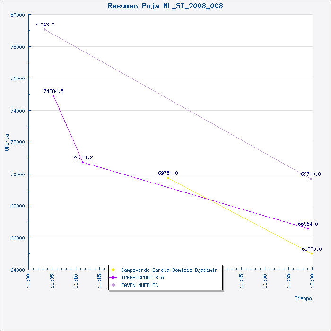Select Campoverde Garcia Domicio Djadimir legend label
The image size is (331, 331).
pos(169,270)
